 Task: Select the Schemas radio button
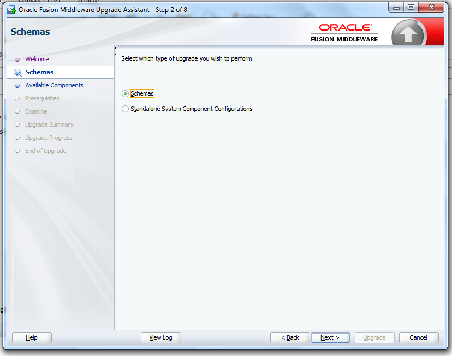125,94
